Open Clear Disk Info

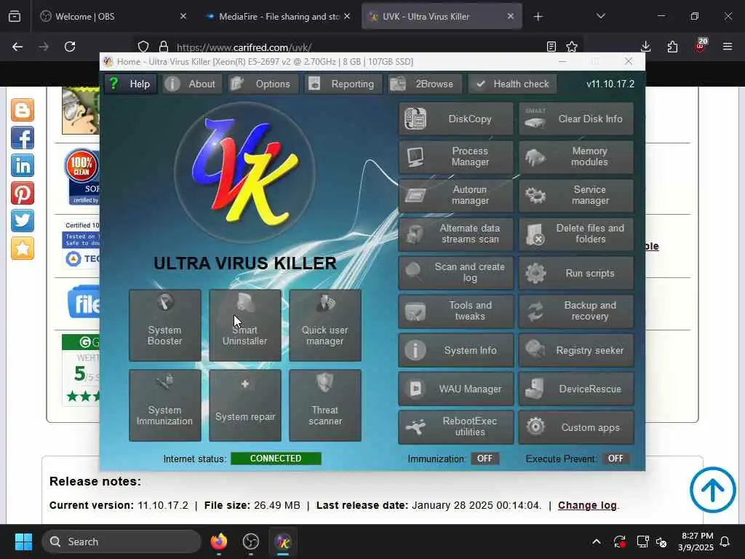tap(576, 119)
